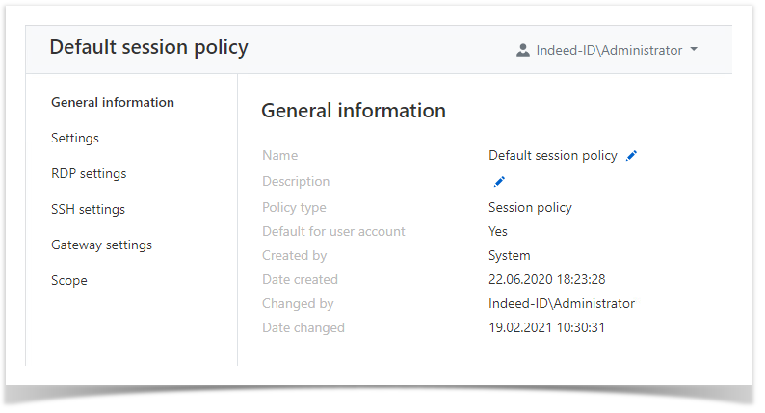
Task: Click the General information content heading
Action: pyautogui.click(x=354, y=111)
